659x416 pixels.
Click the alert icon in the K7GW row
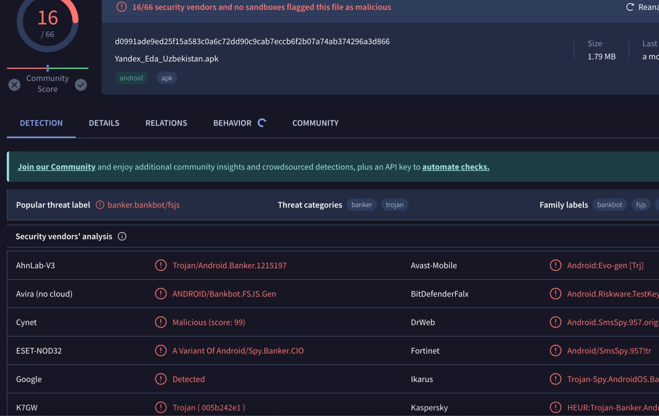(161, 407)
